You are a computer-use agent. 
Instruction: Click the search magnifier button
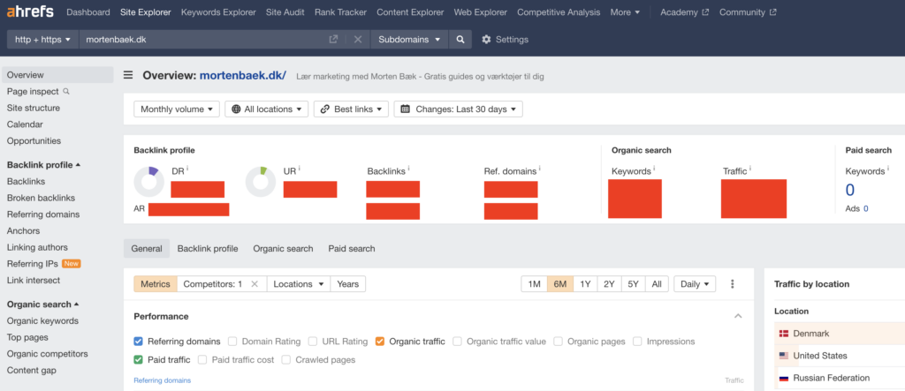tap(460, 39)
